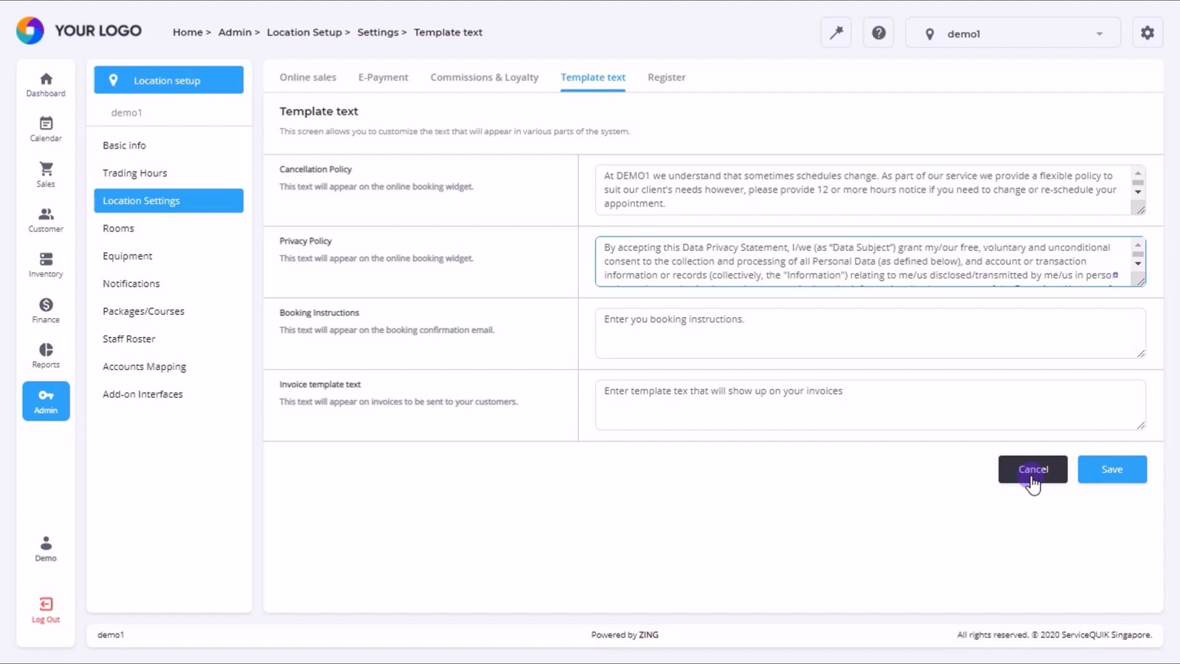Go to Sales cart icon

pos(46,175)
